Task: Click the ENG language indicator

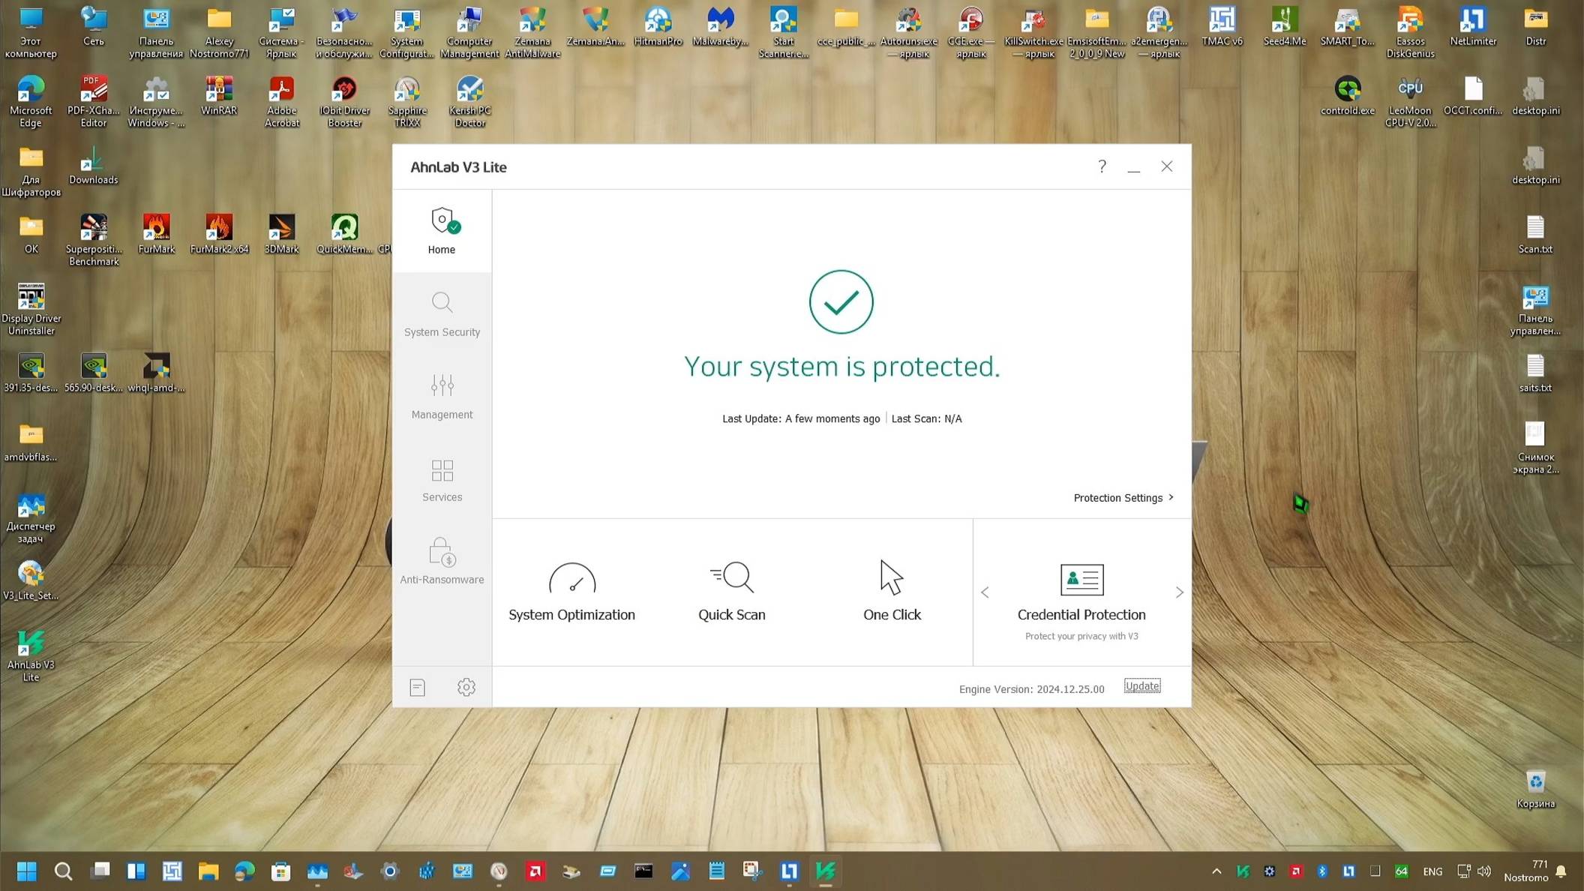Action: pyautogui.click(x=1432, y=871)
